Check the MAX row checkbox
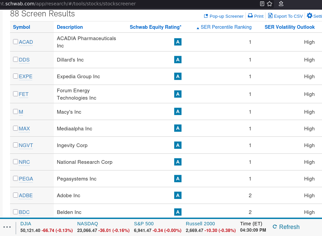322x236 pixels. (16, 128)
